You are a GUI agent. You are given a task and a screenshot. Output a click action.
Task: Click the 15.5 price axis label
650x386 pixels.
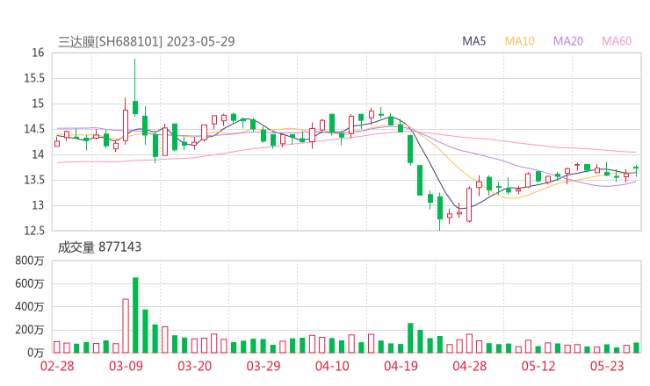(34, 78)
